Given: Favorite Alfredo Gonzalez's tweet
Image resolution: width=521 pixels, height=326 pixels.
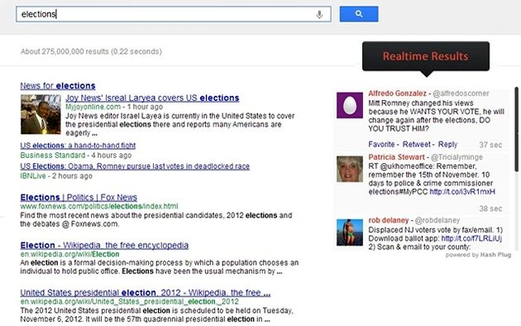Looking at the screenshot, I should point(381,145).
